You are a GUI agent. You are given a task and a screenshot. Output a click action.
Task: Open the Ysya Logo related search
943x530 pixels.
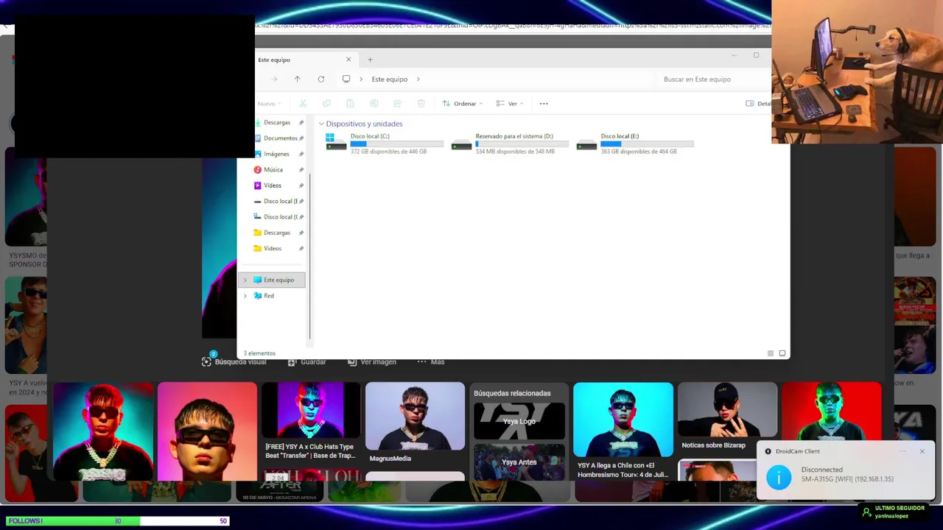point(519,421)
